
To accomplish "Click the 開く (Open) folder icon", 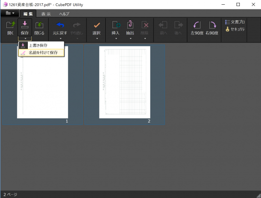I will (x=10, y=25).
